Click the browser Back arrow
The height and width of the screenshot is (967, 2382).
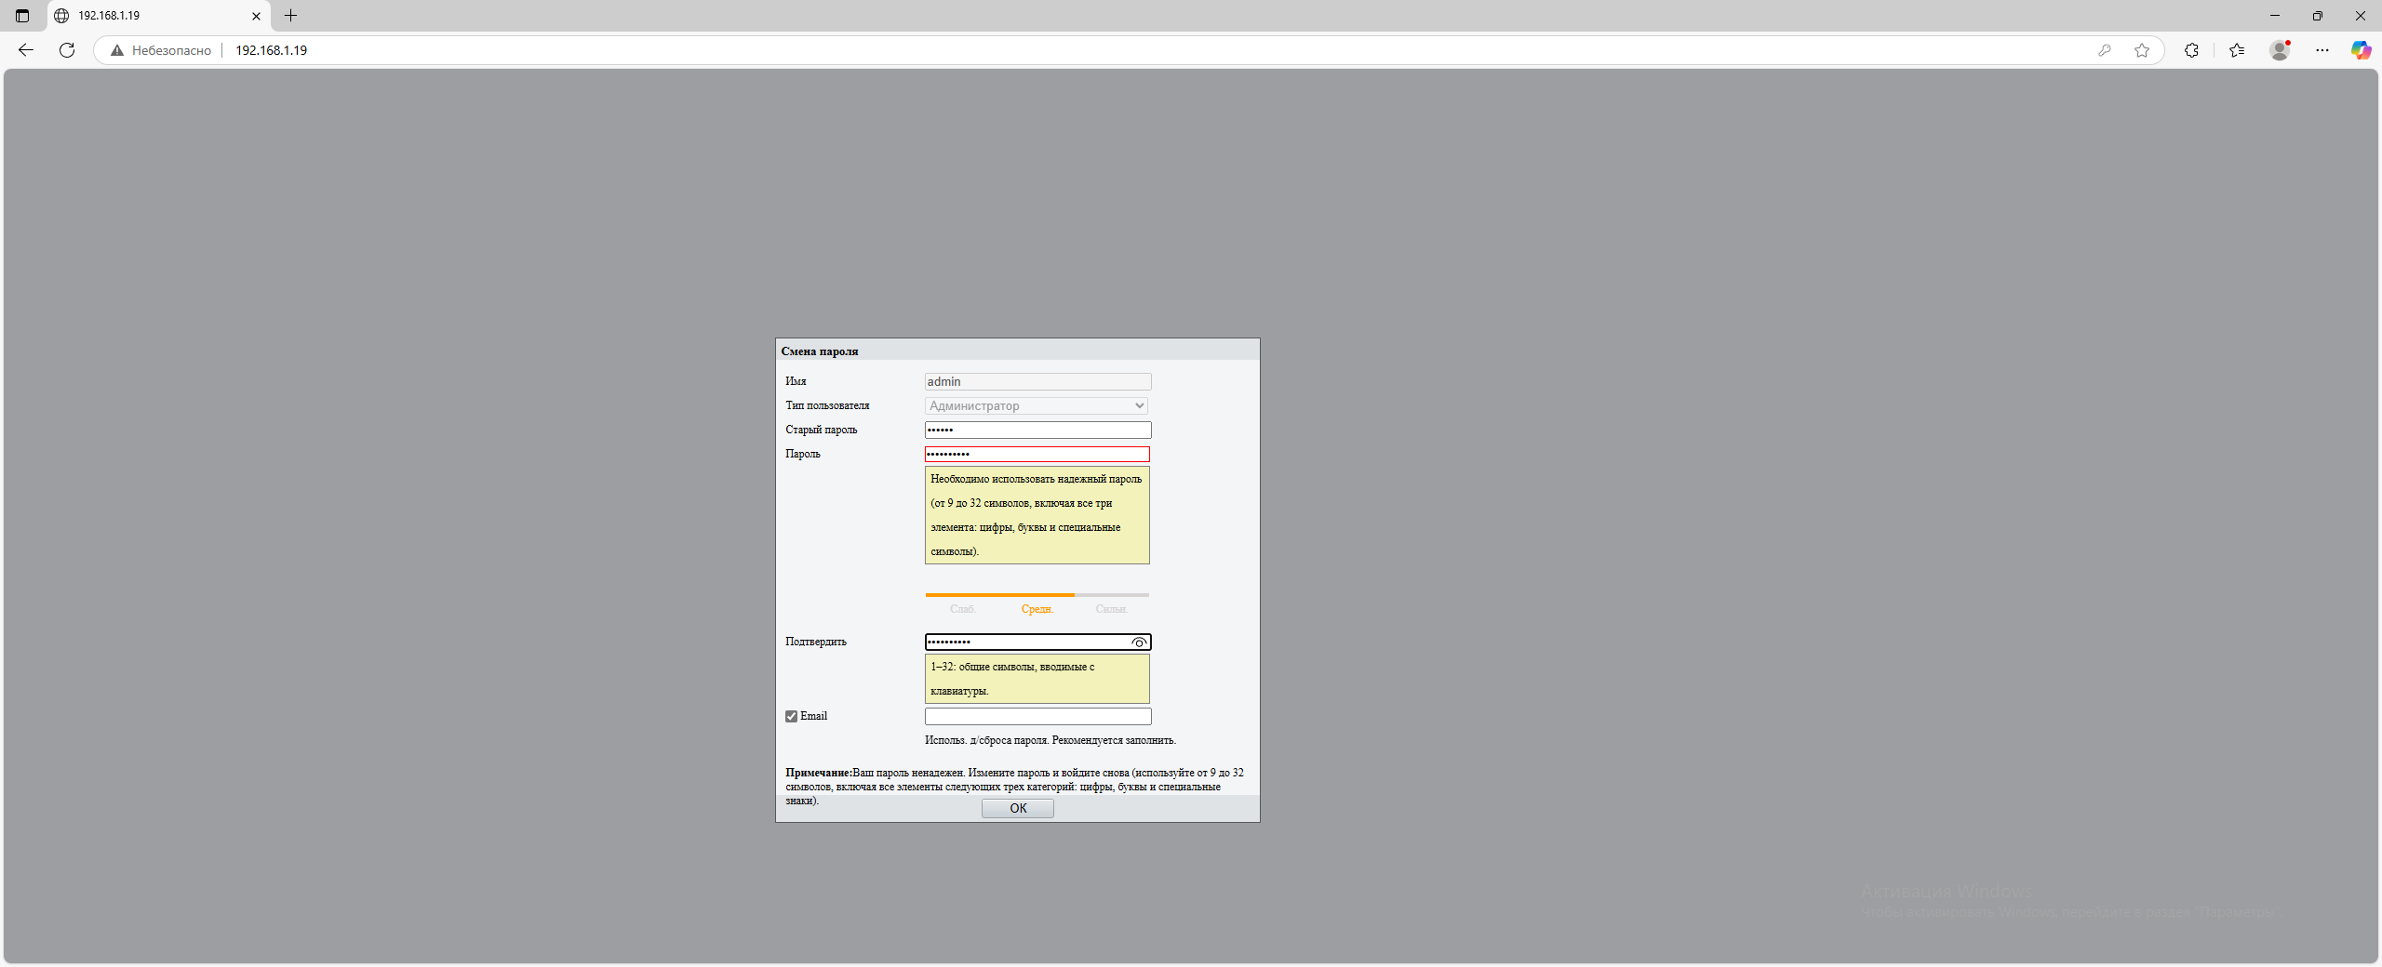26,50
